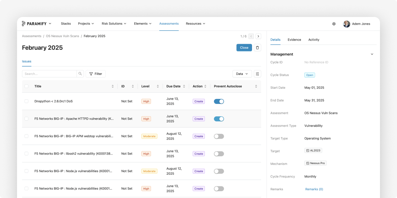This screenshot has width=397, height=198.
Task: Open the Data dropdown
Action: (x=242, y=74)
